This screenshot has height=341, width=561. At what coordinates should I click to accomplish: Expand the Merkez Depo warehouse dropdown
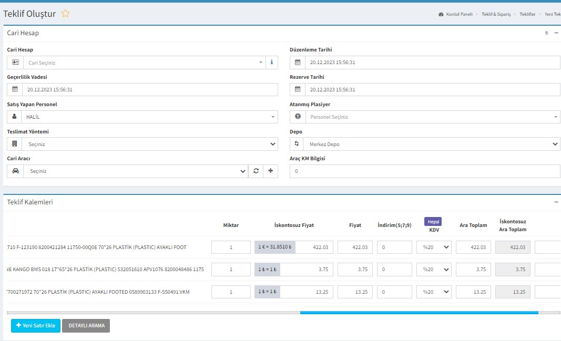pyautogui.click(x=432, y=144)
